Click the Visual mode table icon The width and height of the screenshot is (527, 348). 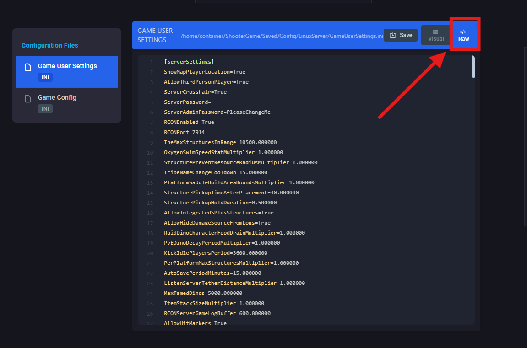click(x=435, y=32)
